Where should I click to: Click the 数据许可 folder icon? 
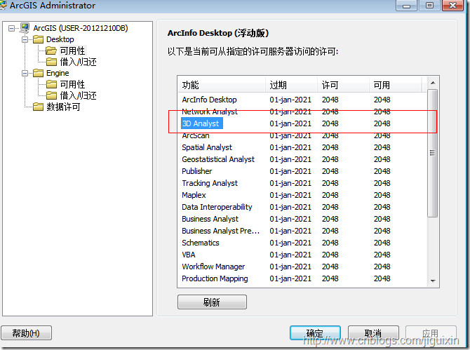pyautogui.click(x=38, y=107)
